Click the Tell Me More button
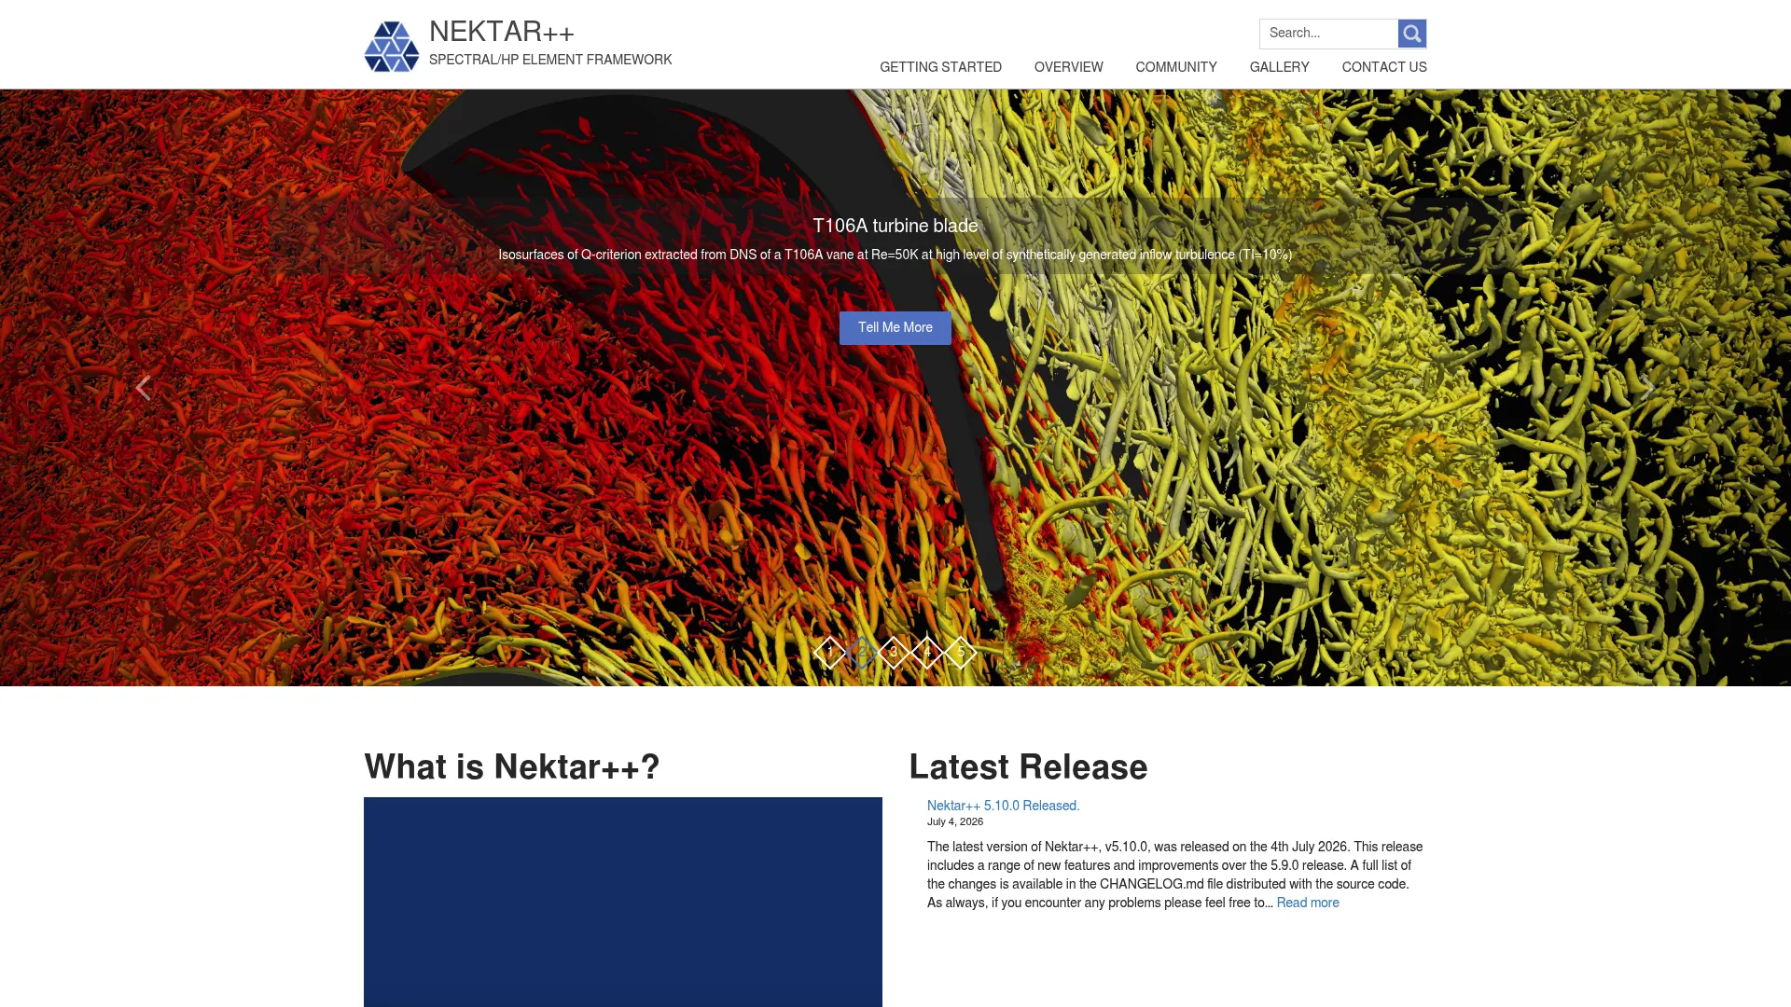Screen dimensions: 1791x1007 (895, 328)
